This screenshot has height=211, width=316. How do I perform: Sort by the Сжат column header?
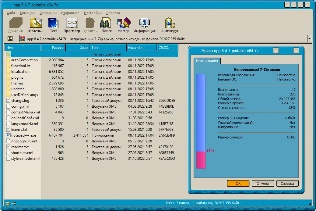coord(78,48)
